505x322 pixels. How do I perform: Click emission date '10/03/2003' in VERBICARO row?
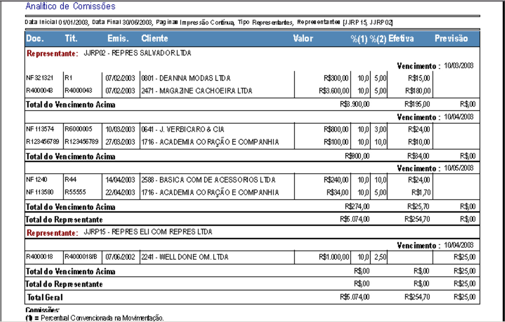coord(120,129)
